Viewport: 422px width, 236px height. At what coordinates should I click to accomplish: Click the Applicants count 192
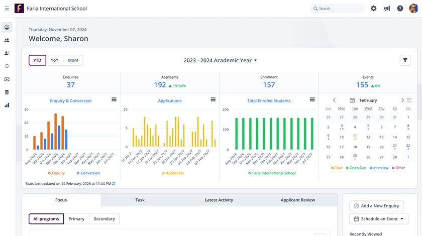pos(160,85)
